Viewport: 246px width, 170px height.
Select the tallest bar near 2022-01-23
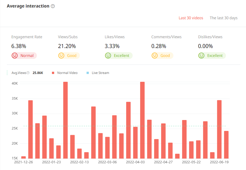[x=65, y=120]
